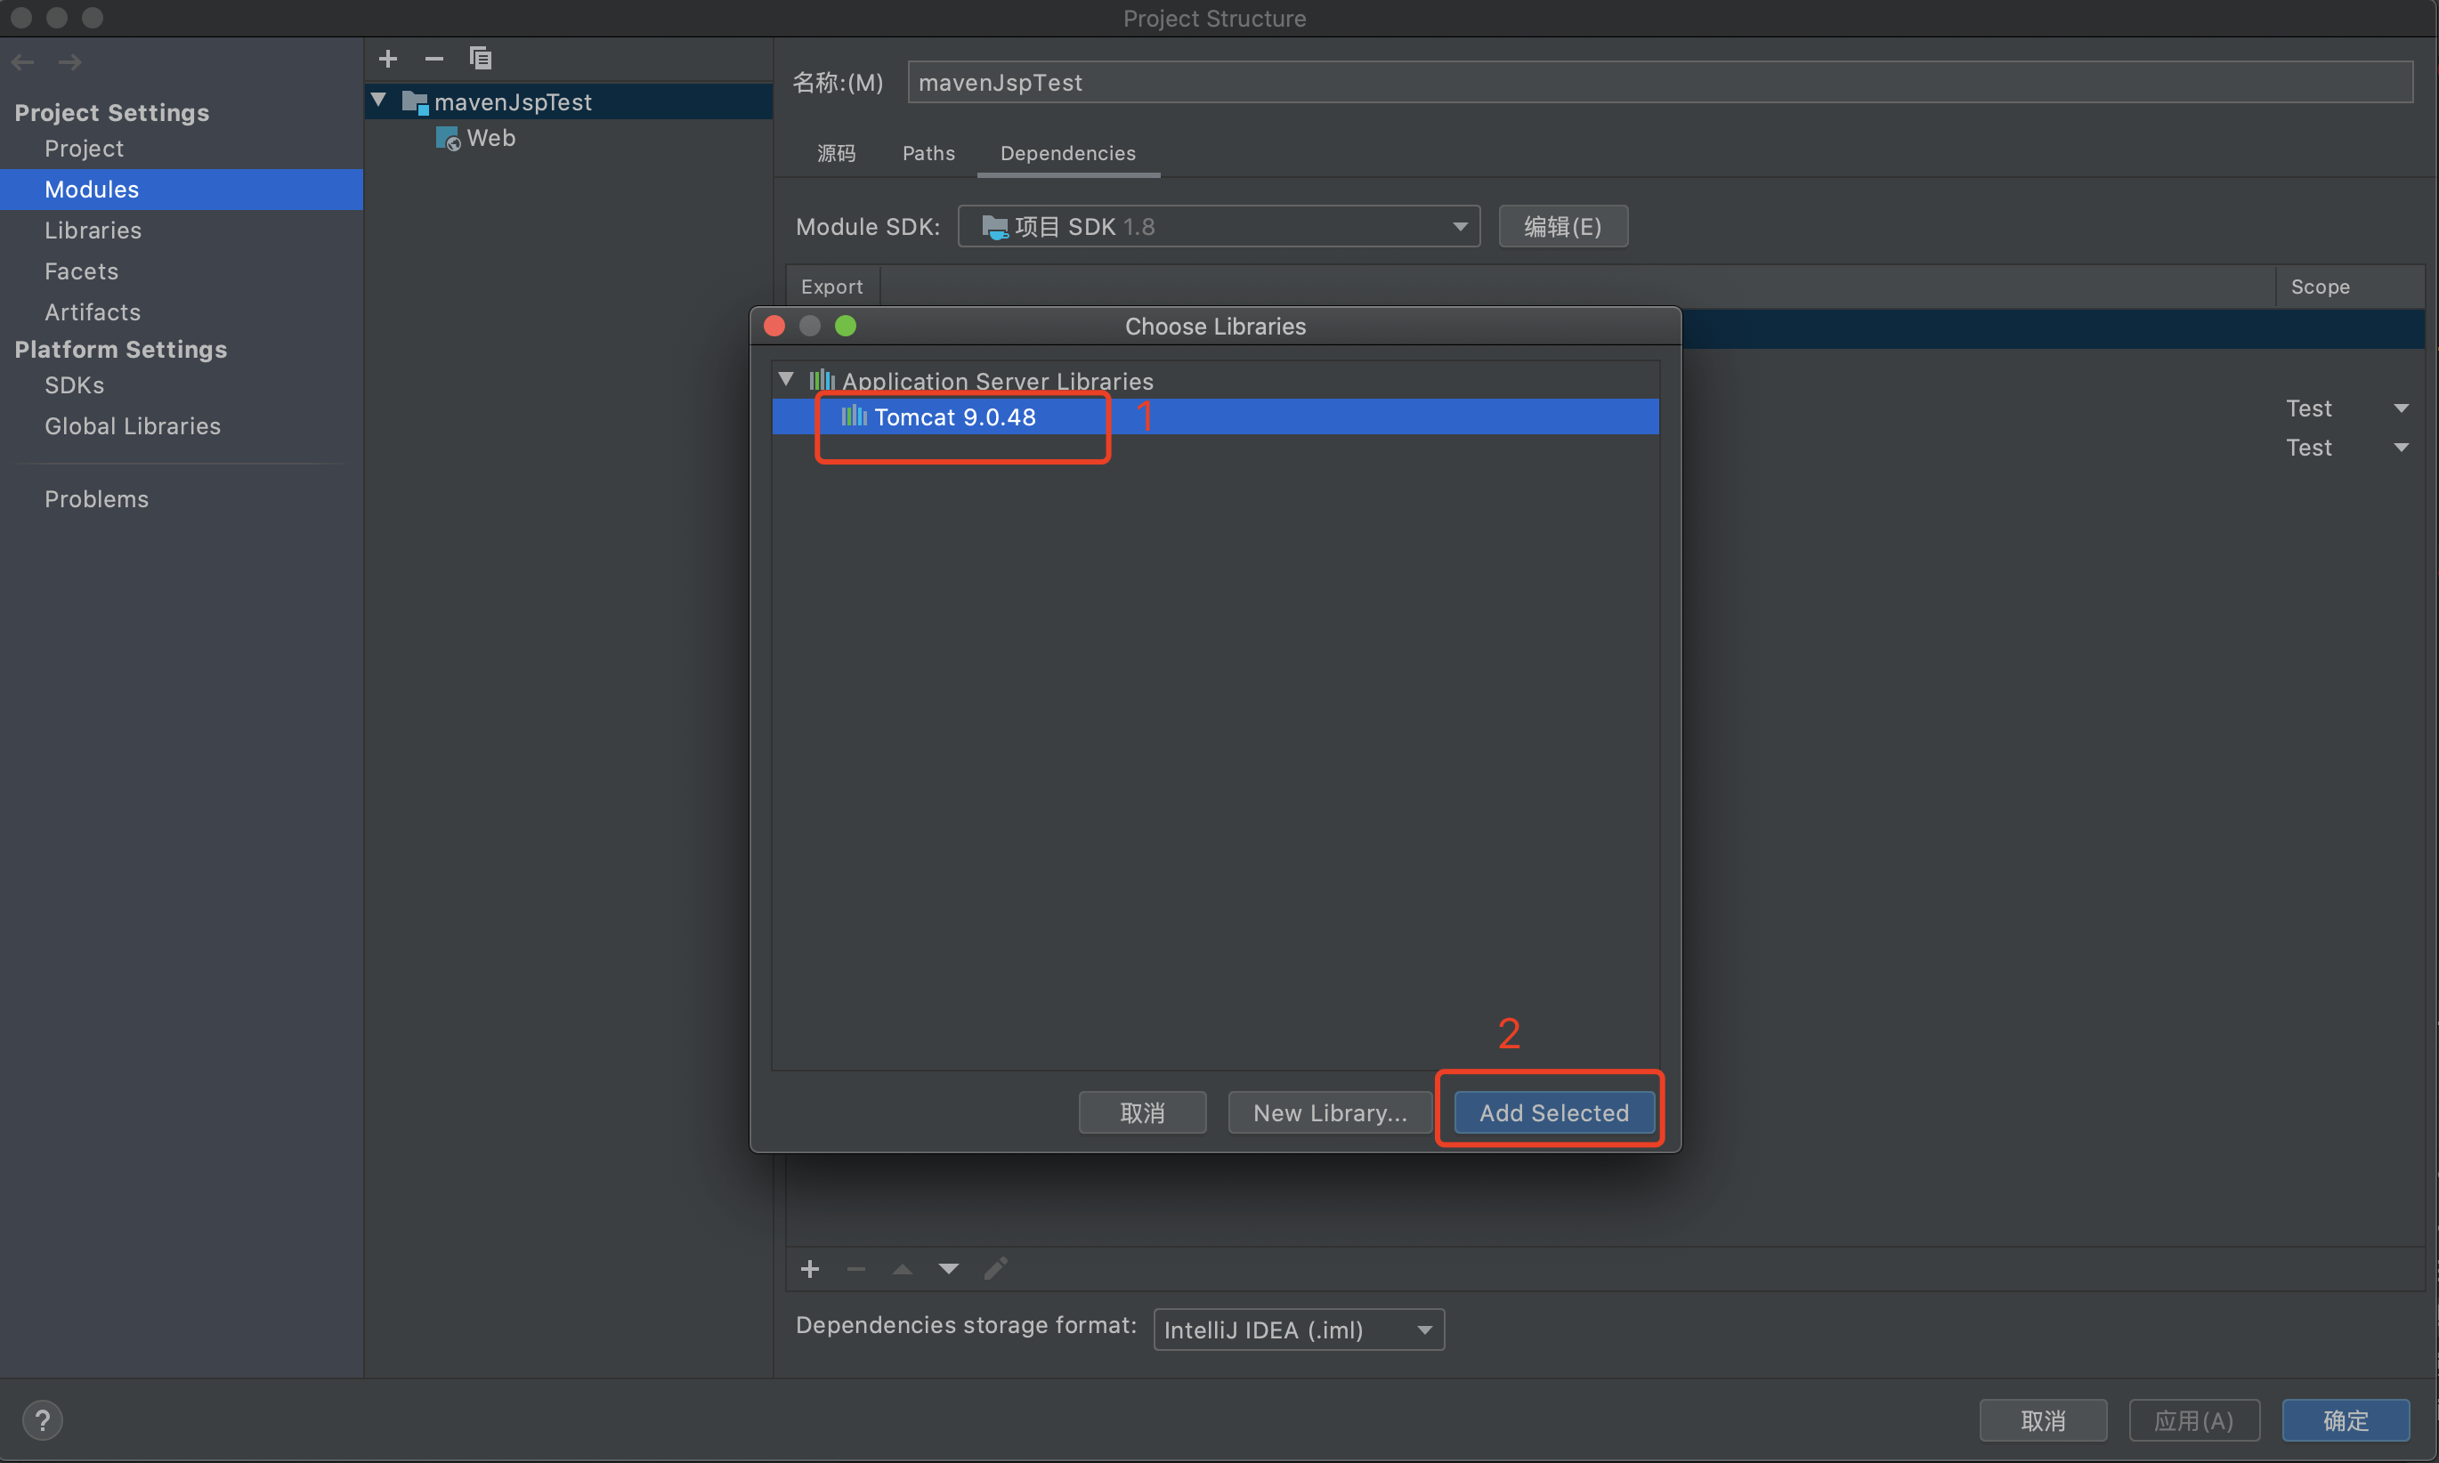Click the add dependency plus icon
This screenshot has height=1463, width=2439.
pos(809,1269)
